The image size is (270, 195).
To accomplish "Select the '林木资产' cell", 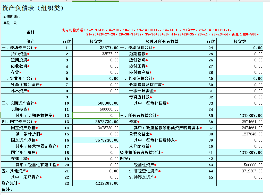I will pos(31,91).
